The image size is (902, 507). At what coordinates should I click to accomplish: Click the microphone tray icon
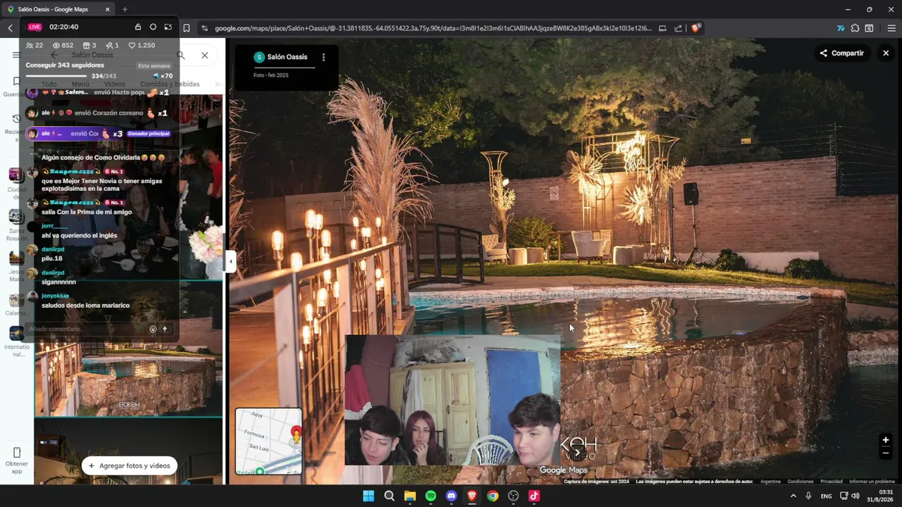pos(808,496)
